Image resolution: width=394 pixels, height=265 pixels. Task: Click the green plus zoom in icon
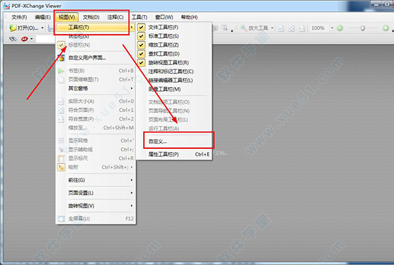pos(385,28)
